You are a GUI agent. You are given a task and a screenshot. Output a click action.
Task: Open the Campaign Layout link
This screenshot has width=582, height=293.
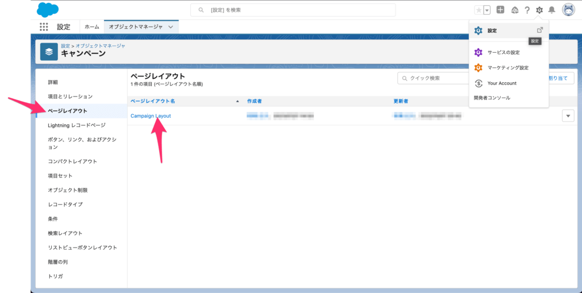tap(151, 116)
